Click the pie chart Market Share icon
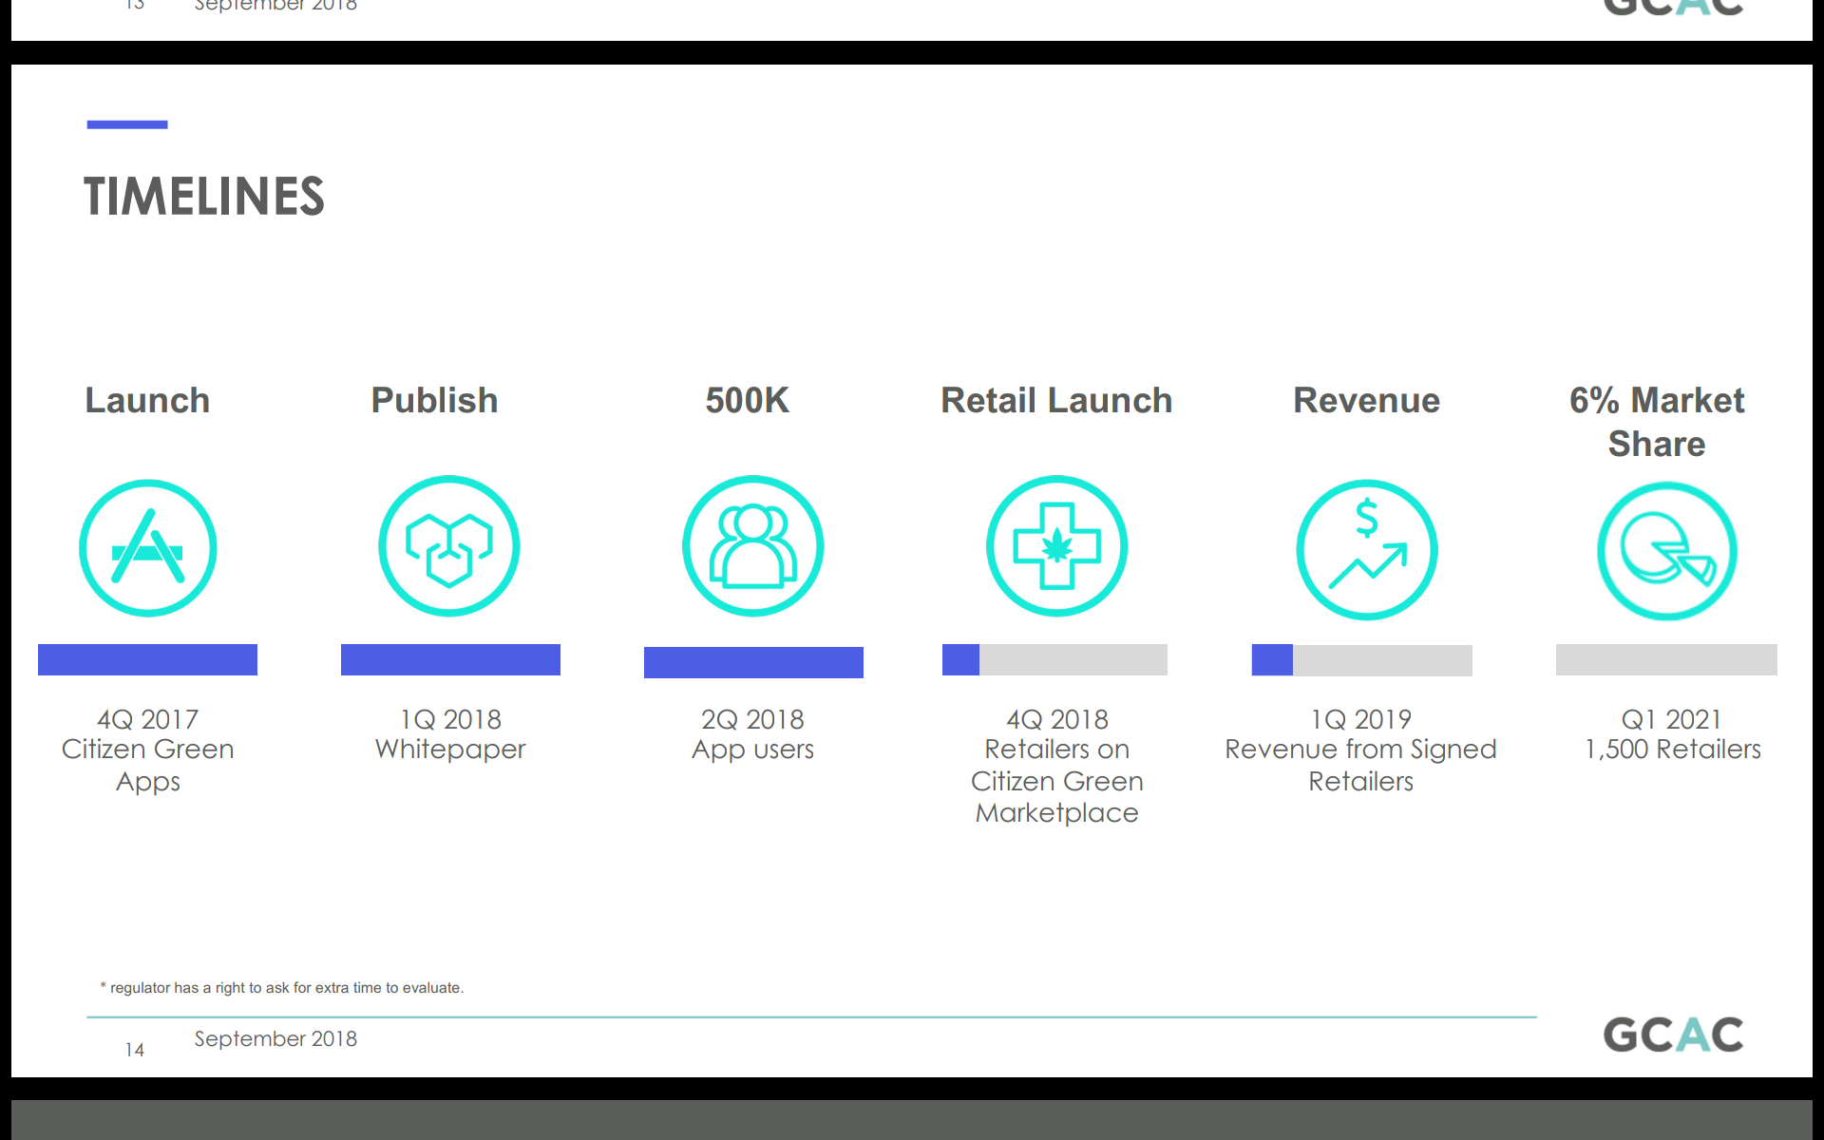1824x1140 pixels. click(x=1667, y=551)
